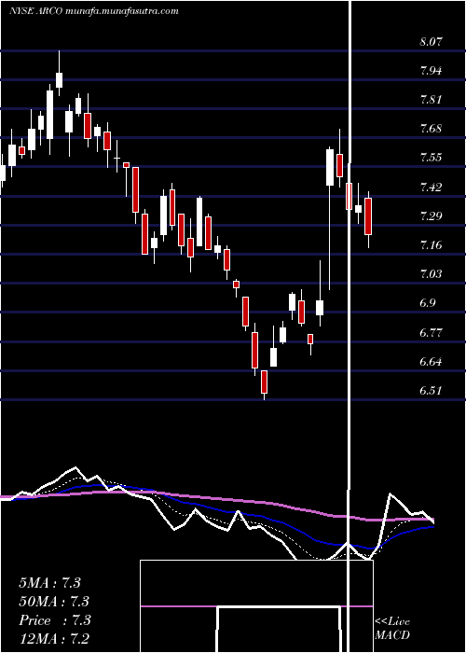Click the 7.68 price axis label

coord(431,129)
